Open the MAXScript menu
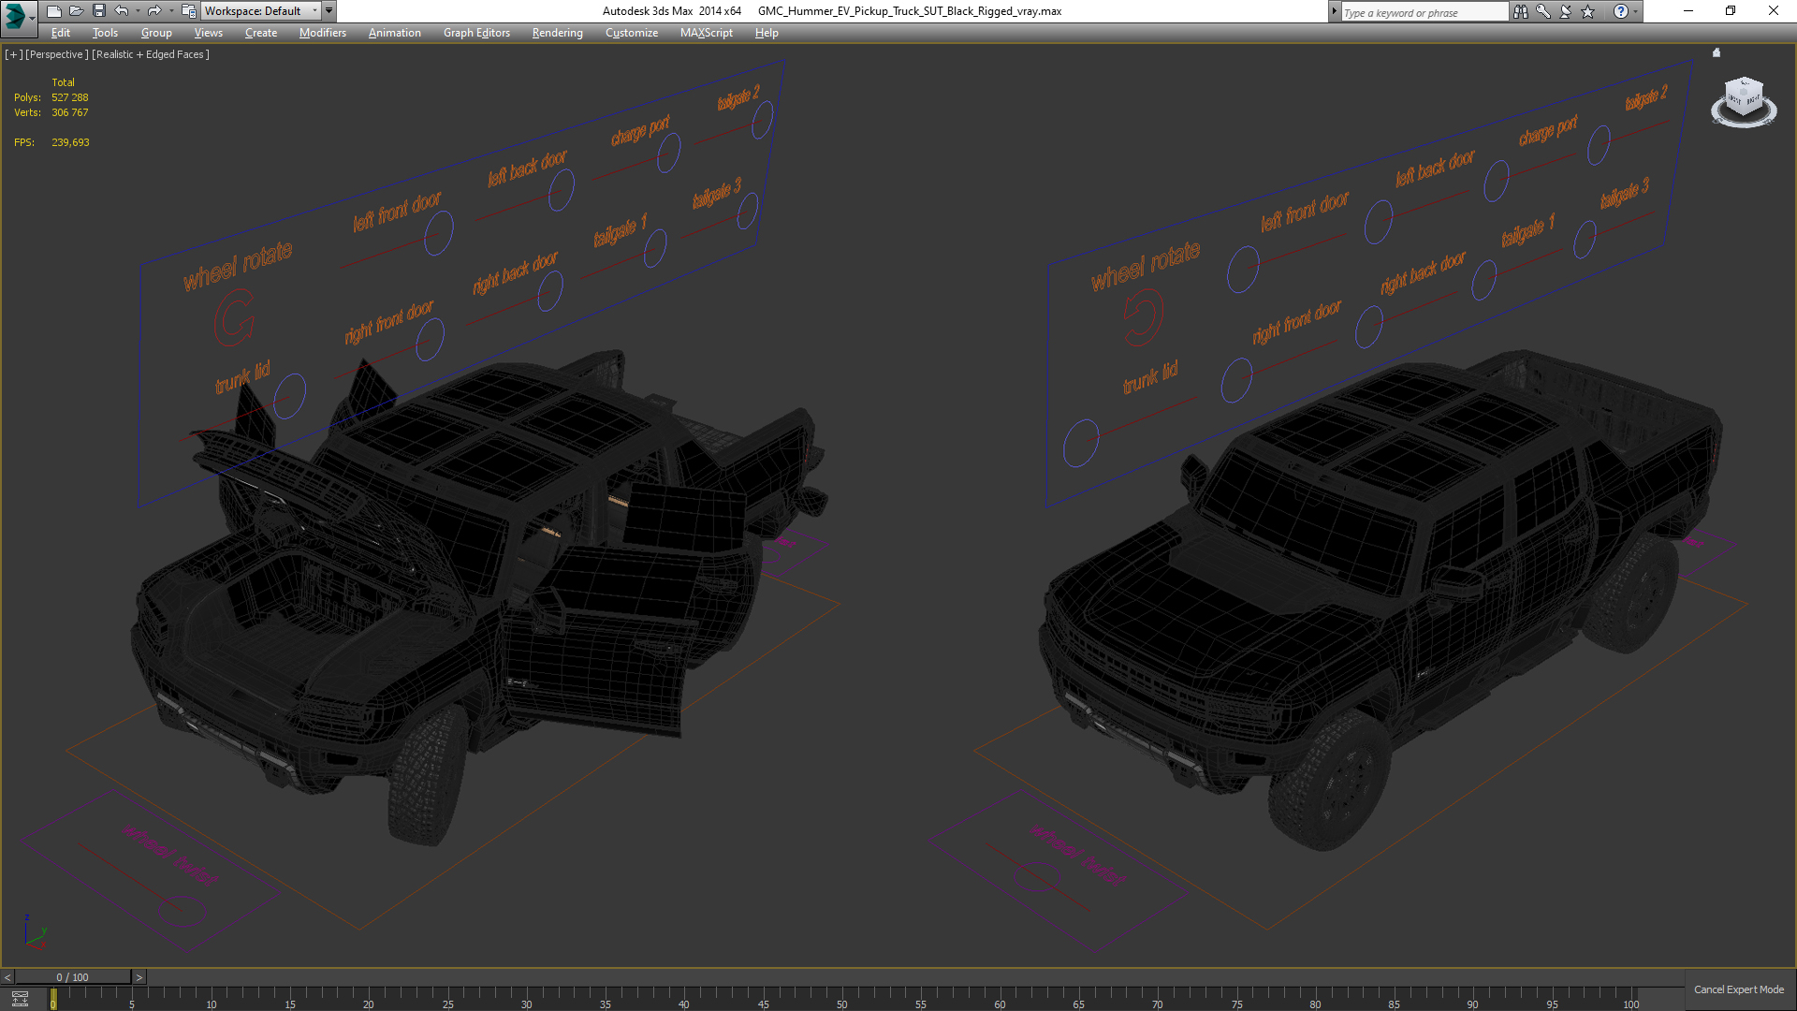Viewport: 1797px width, 1011px height. click(x=707, y=33)
